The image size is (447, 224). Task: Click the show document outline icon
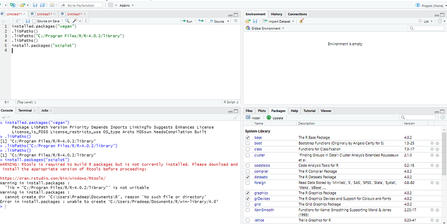[x=235, y=21]
